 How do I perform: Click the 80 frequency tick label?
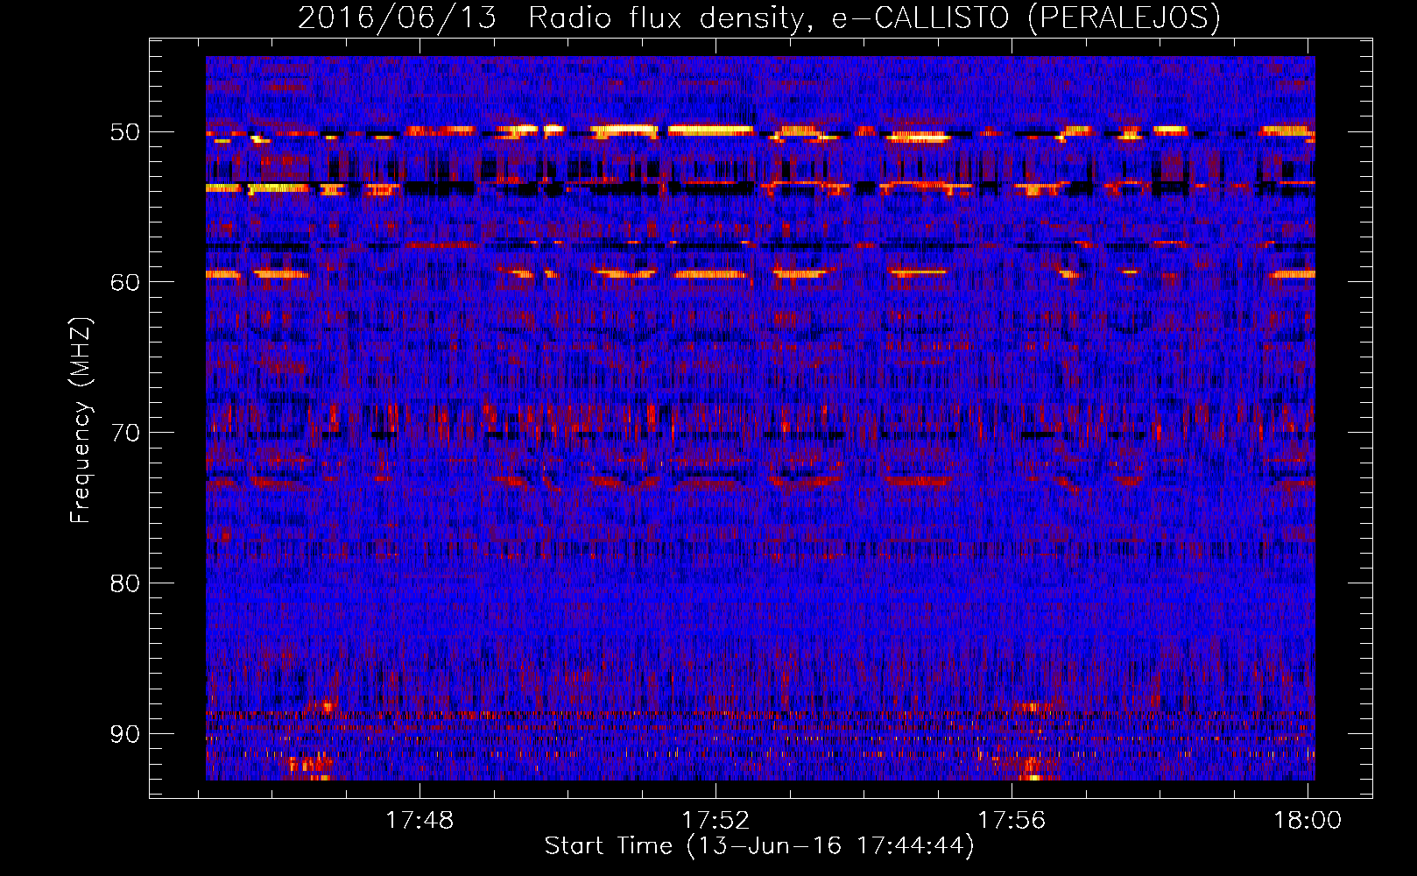[125, 583]
